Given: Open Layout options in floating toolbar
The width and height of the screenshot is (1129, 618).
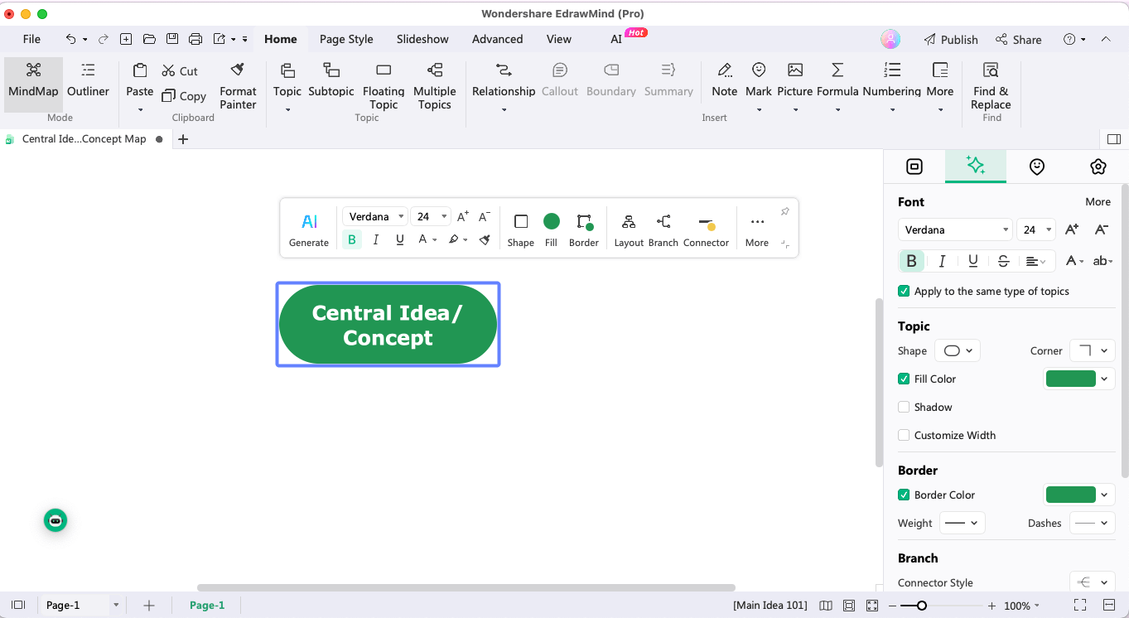Looking at the screenshot, I should coord(629,229).
